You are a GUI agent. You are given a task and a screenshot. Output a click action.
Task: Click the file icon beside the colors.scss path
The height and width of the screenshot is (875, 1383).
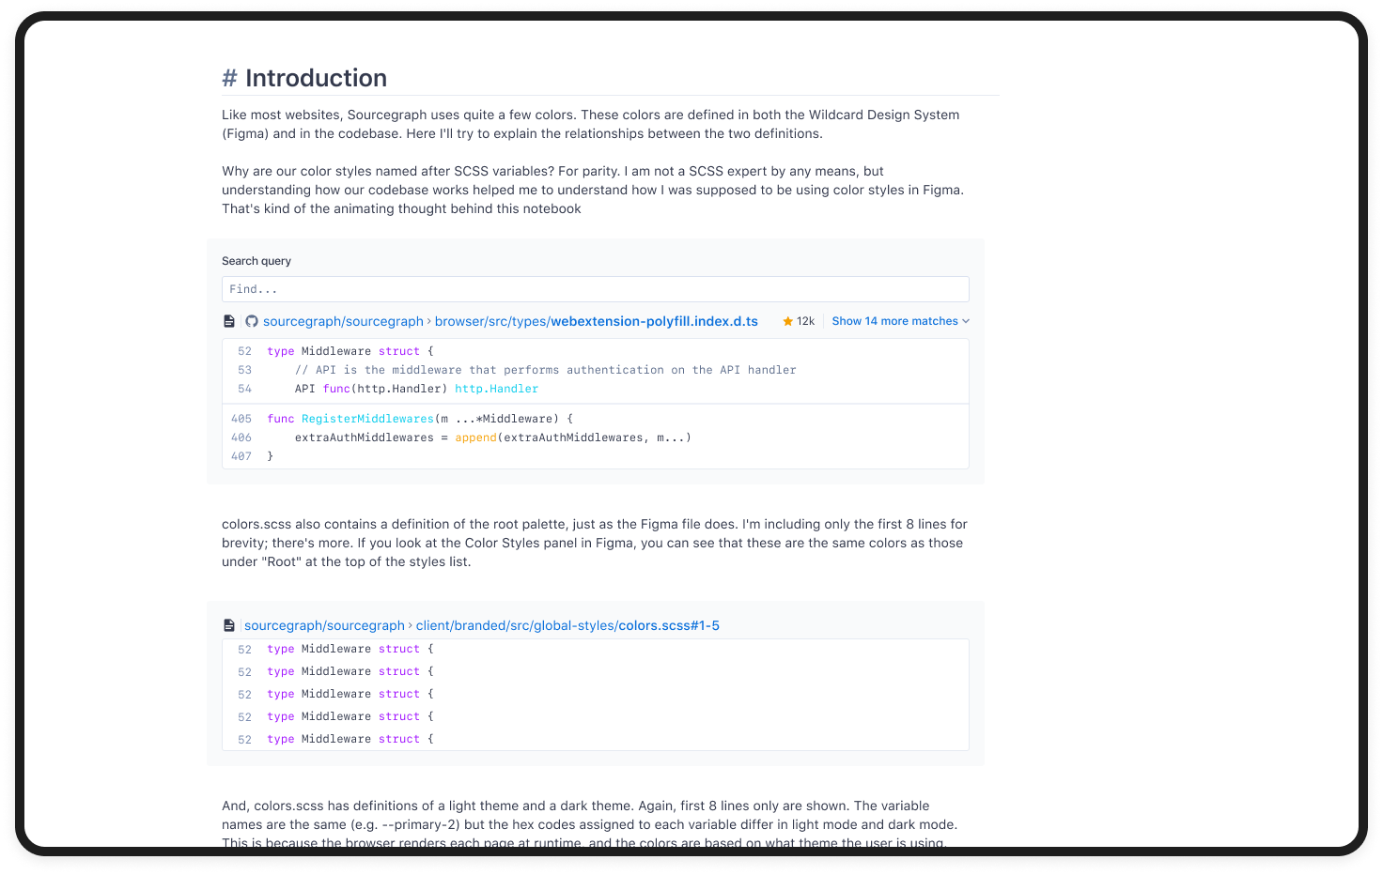coord(229,625)
